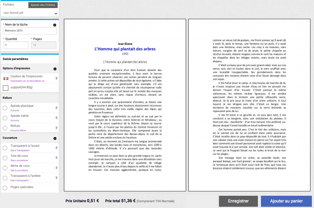Image resolution: width=314 pixels, height=208 pixels.
Task: Click the Nom de la tâche input field
Action: (30, 31)
